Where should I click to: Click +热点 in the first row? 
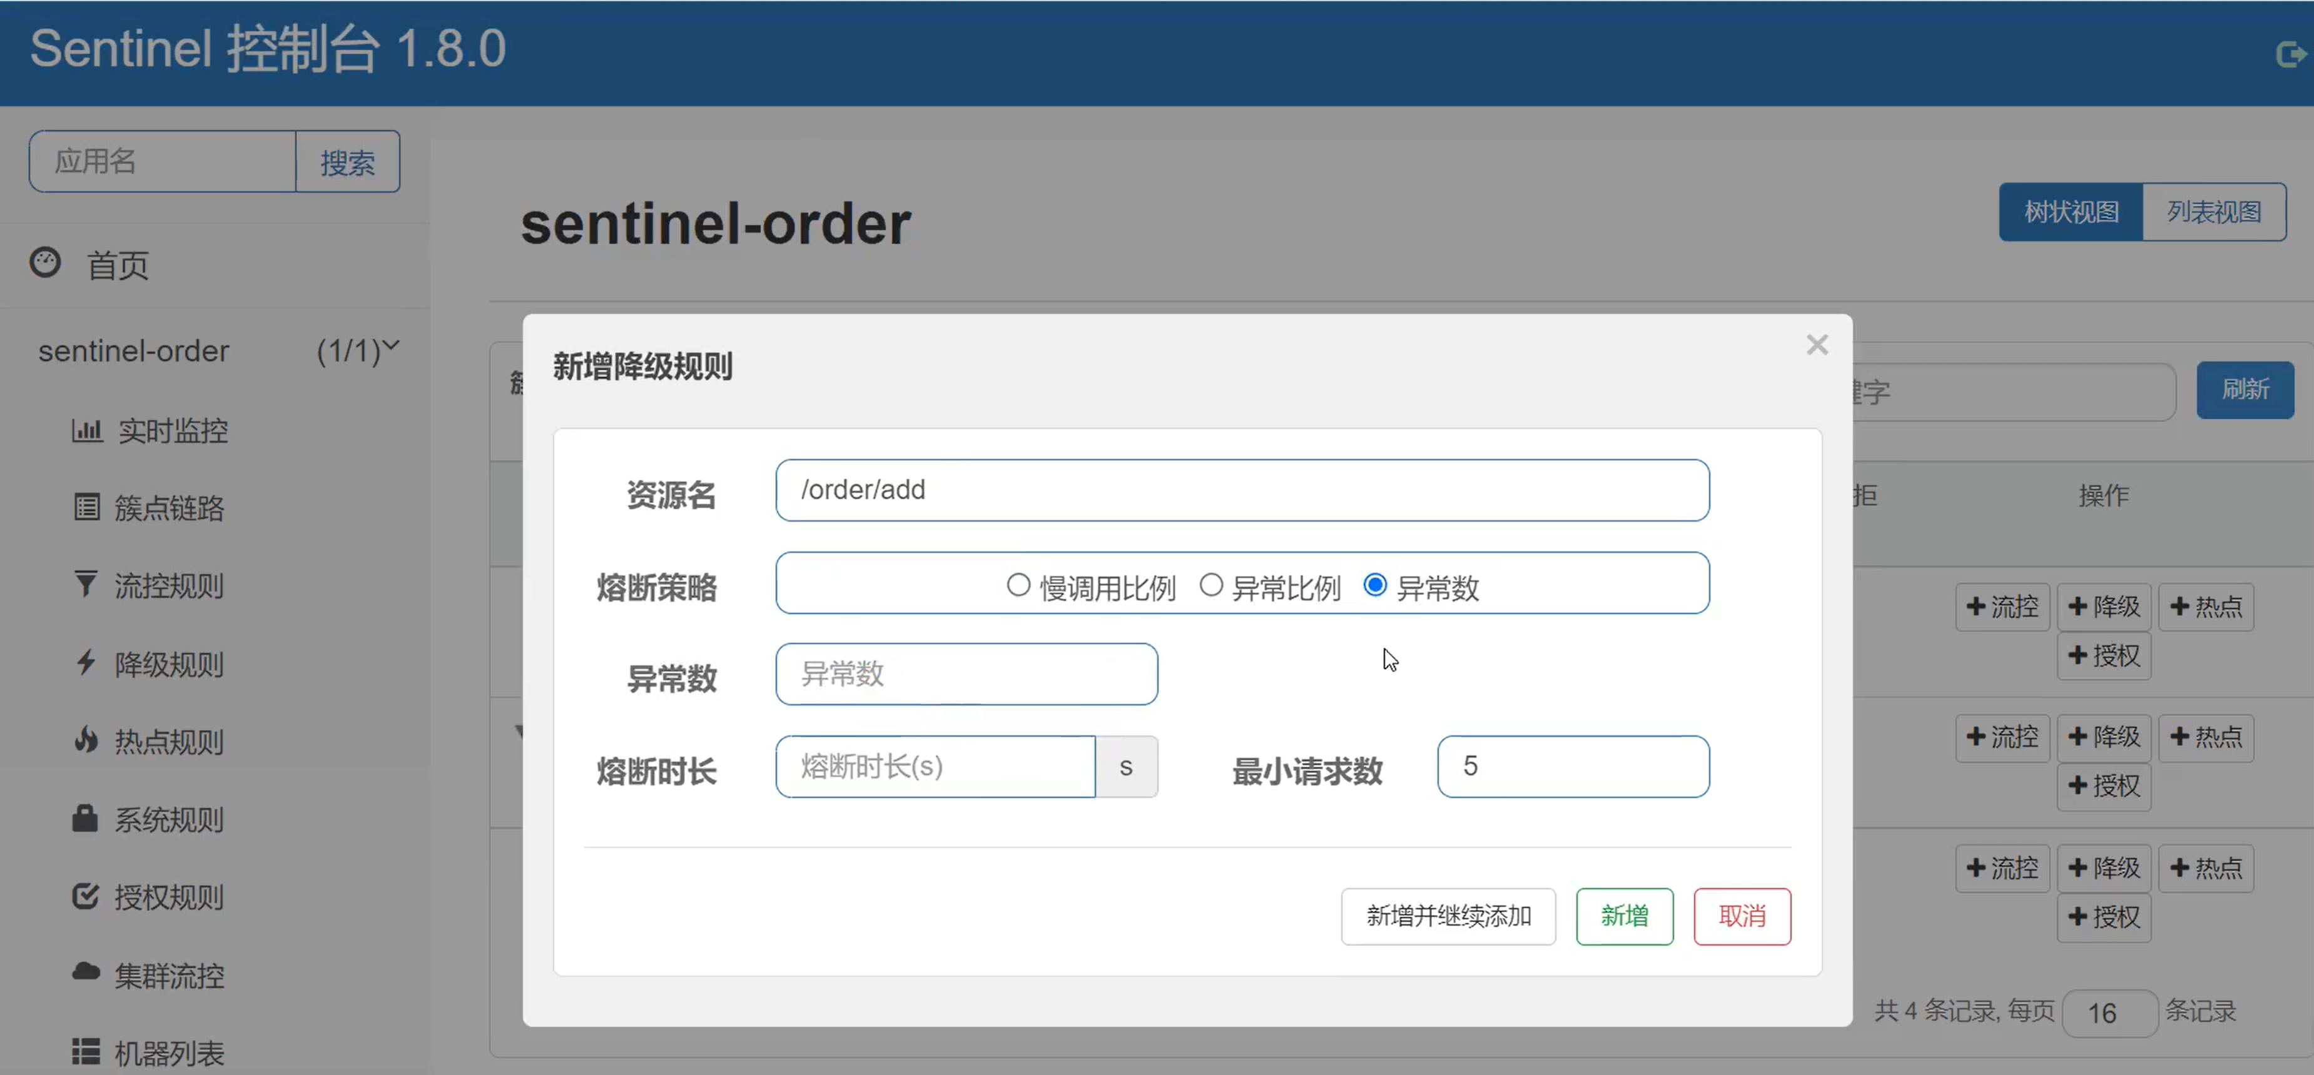[2206, 606]
